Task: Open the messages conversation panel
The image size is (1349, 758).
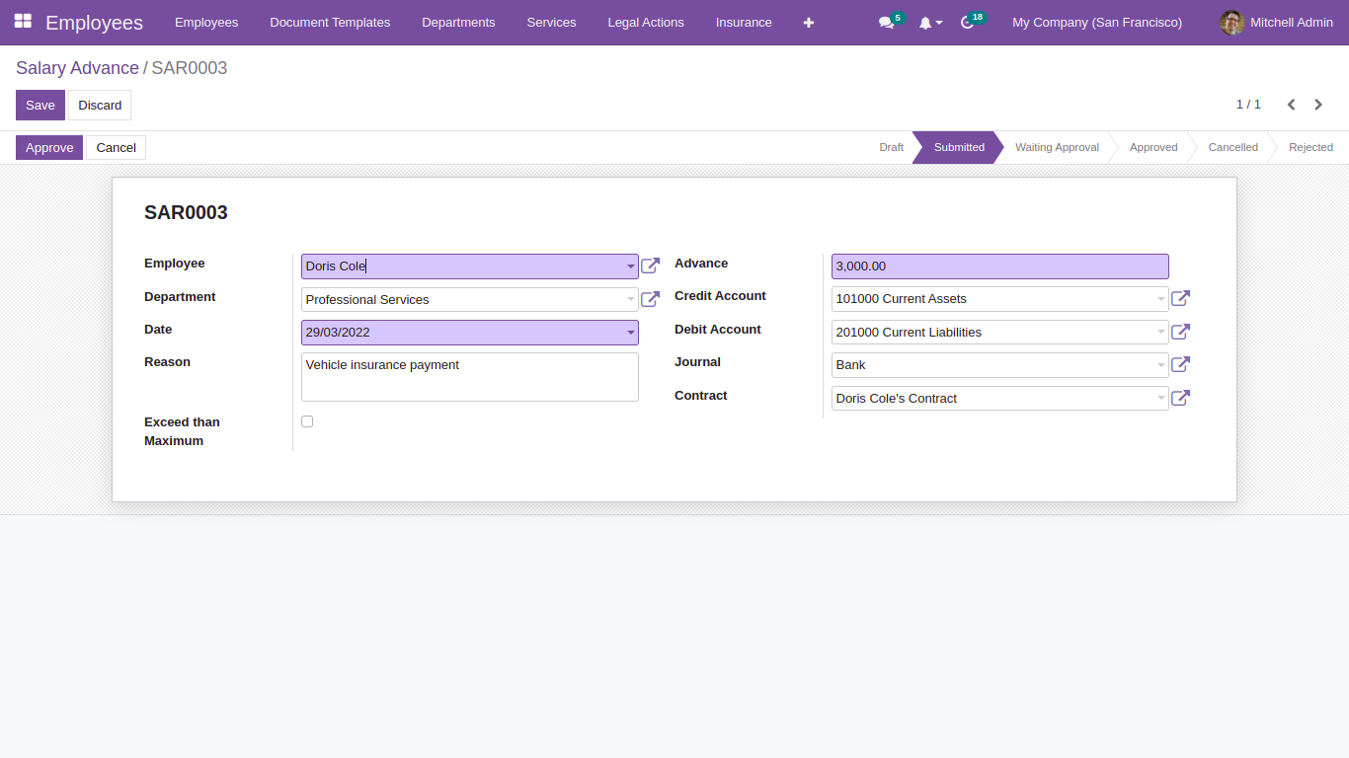Action: 885,22
